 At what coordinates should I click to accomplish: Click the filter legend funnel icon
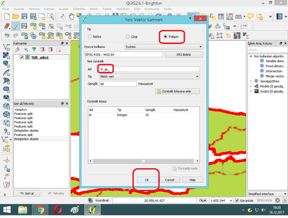coord(34,49)
